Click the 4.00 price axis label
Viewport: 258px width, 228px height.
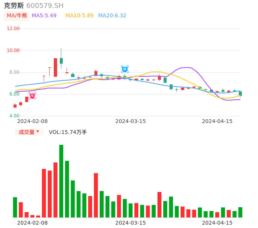pyautogui.click(x=14, y=116)
